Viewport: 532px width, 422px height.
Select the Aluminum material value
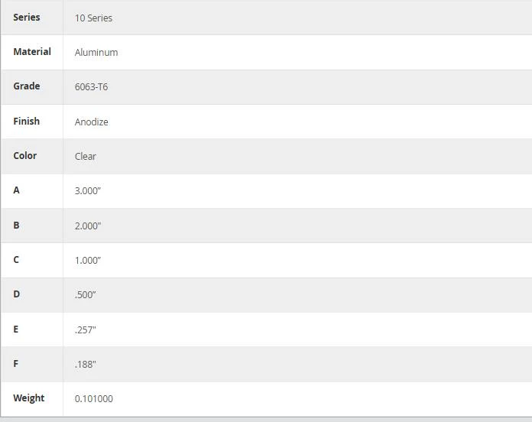pyautogui.click(x=96, y=53)
